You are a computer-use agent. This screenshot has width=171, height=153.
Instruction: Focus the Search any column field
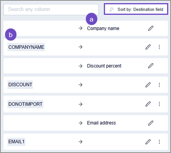[51, 9]
